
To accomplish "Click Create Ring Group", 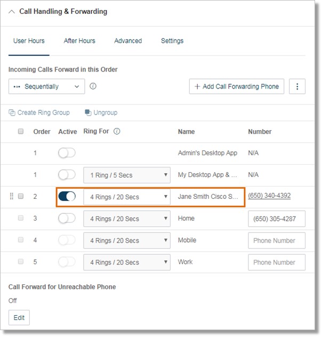I will [x=39, y=113].
